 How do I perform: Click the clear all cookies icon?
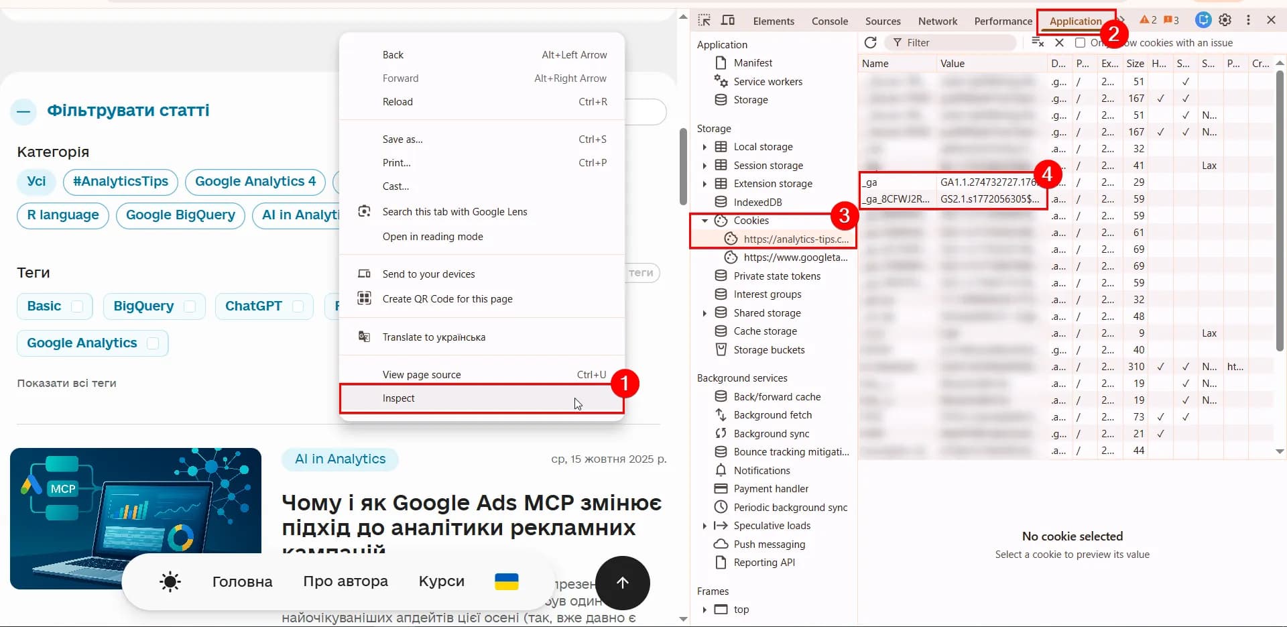click(x=1038, y=42)
